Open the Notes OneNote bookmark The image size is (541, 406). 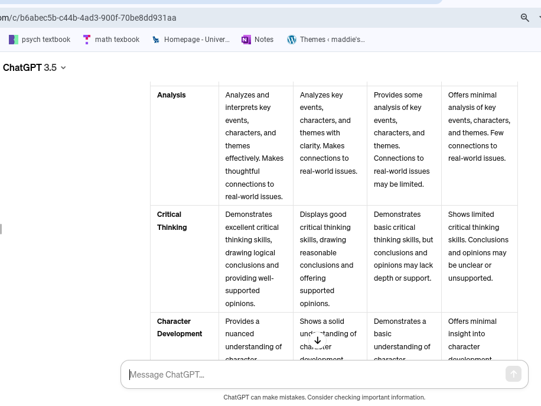click(x=258, y=40)
